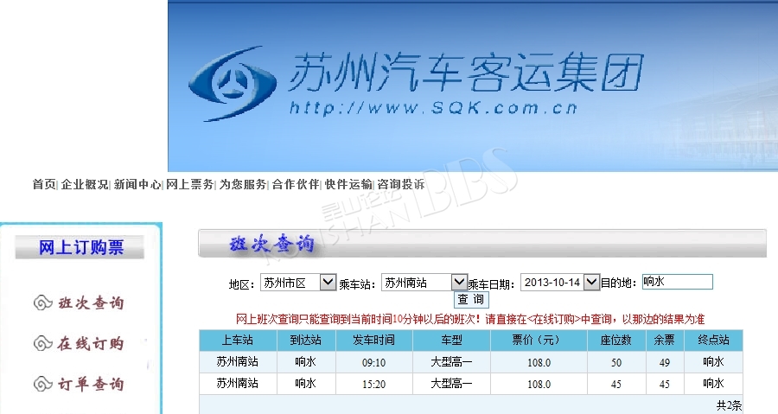The height and width of the screenshot is (414, 778).
Task: Click the 网上订购票 sidebar header
Action: tap(80, 247)
